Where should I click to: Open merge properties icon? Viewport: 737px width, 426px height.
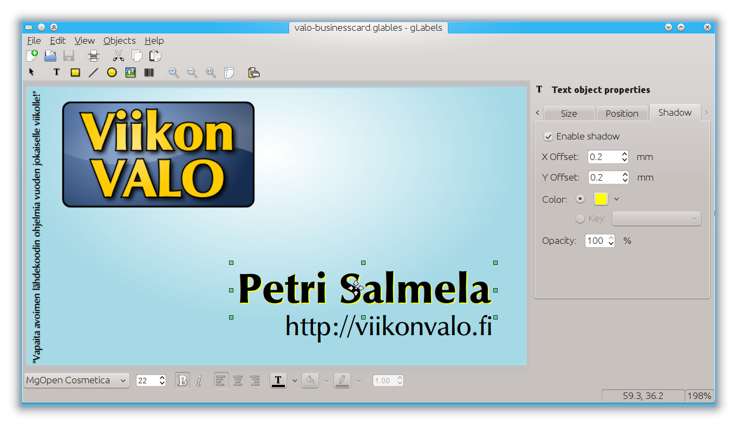pyautogui.click(x=254, y=72)
